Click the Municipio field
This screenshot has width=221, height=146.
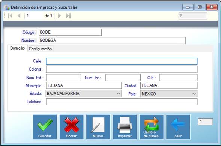tap(84, 85)
